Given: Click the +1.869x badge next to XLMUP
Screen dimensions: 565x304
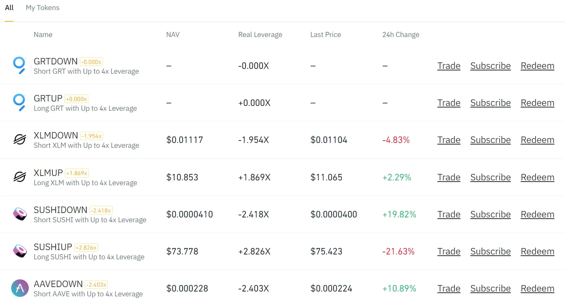Looking at the screenshot, I should pos(77,173).
